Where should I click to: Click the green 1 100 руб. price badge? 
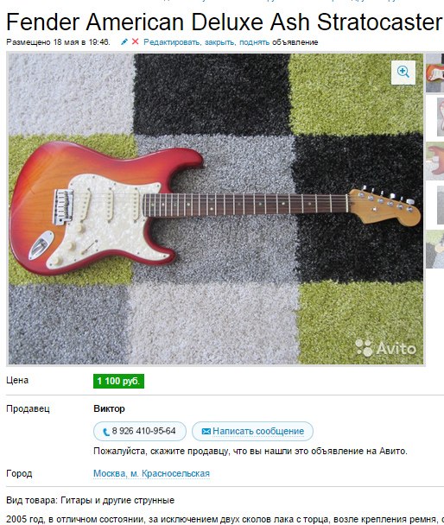coord(118,381)
